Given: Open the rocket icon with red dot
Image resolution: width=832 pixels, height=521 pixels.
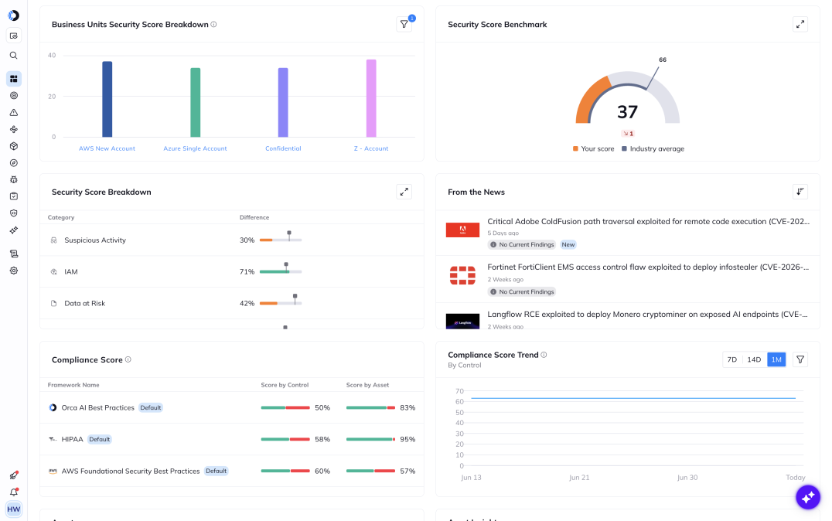Looking at the screenshot, I should point(14,475).
